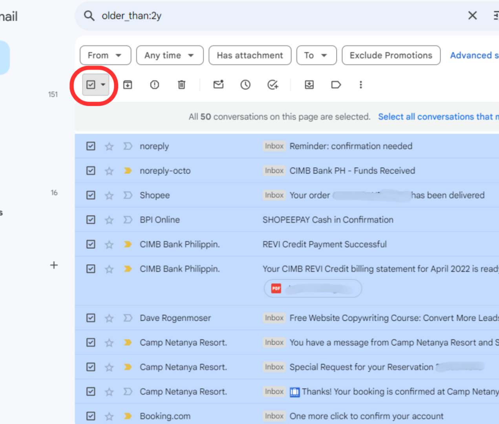Add selected emails to Tasks

point(272,84)
